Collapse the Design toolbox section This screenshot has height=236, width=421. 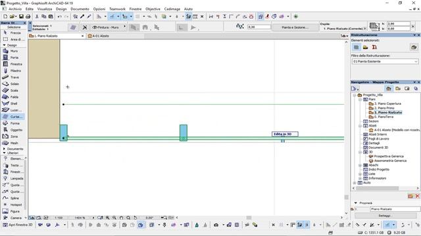click(x=4, y=45)
